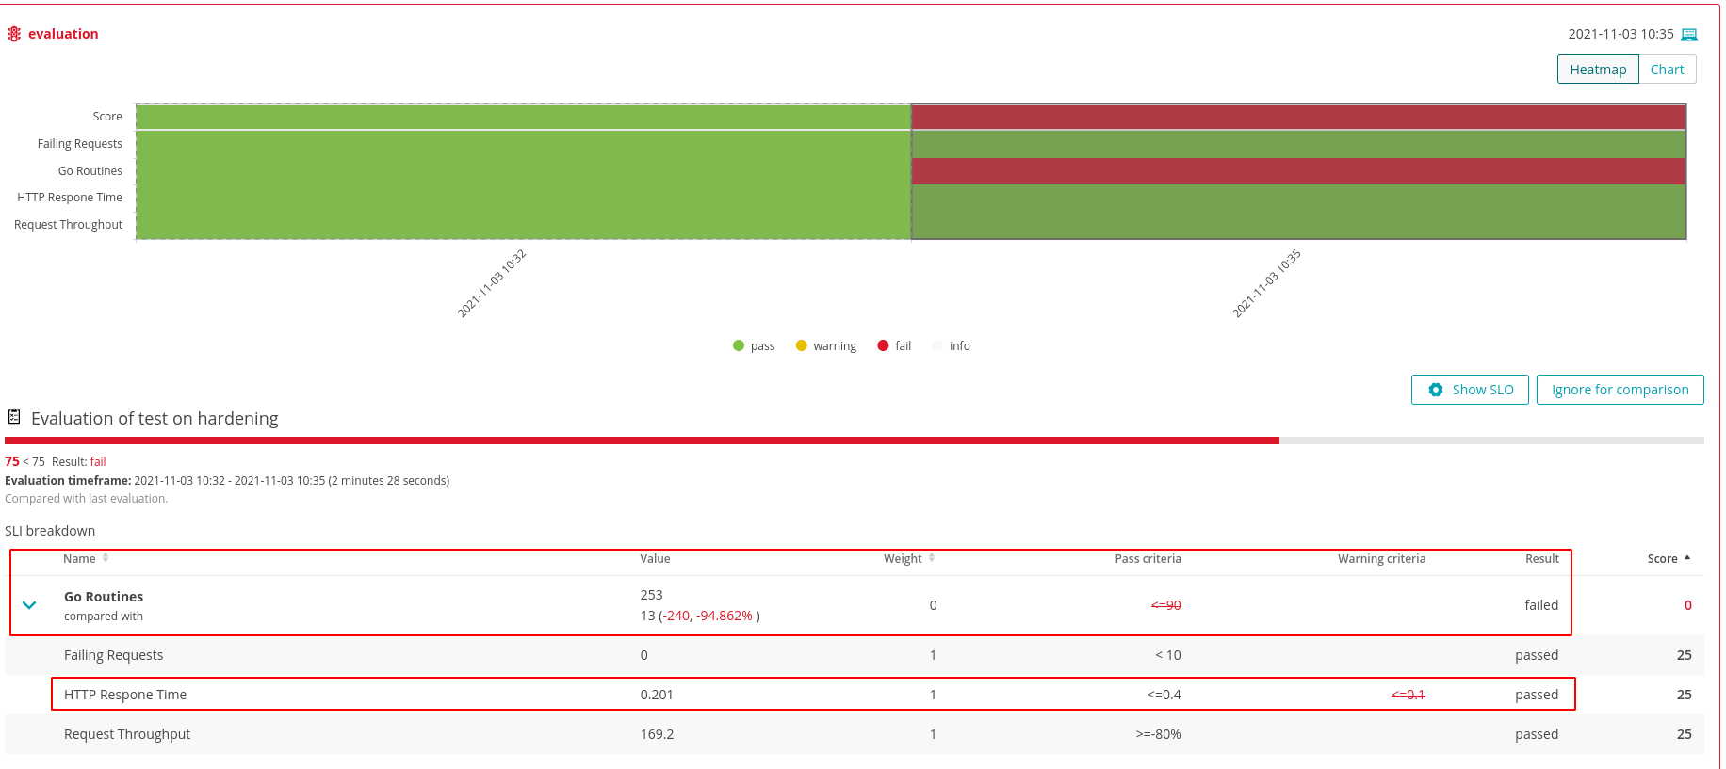Open the HTTP Respone Time row
The image size is (1726, 769).
(813, 695)
